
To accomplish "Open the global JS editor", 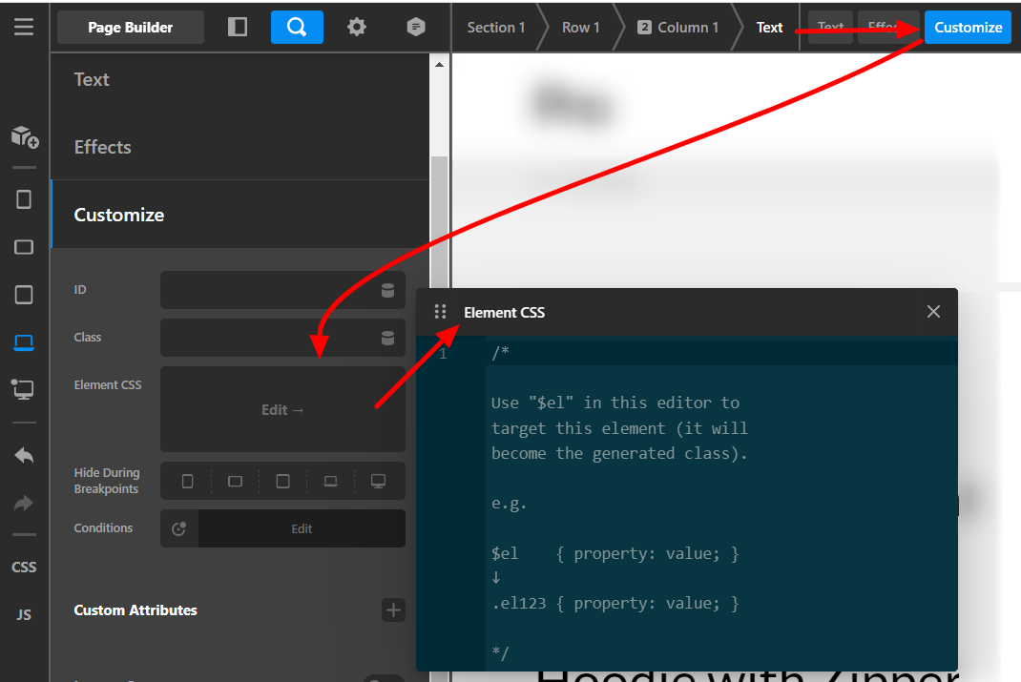I will (24, 614).
